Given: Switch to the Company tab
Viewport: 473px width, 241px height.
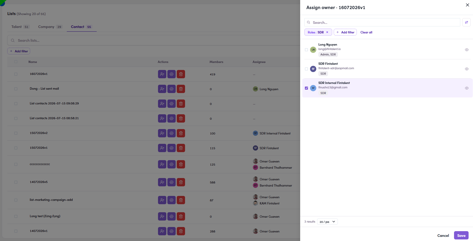Looking at the screenshot, I should point(50,27).
